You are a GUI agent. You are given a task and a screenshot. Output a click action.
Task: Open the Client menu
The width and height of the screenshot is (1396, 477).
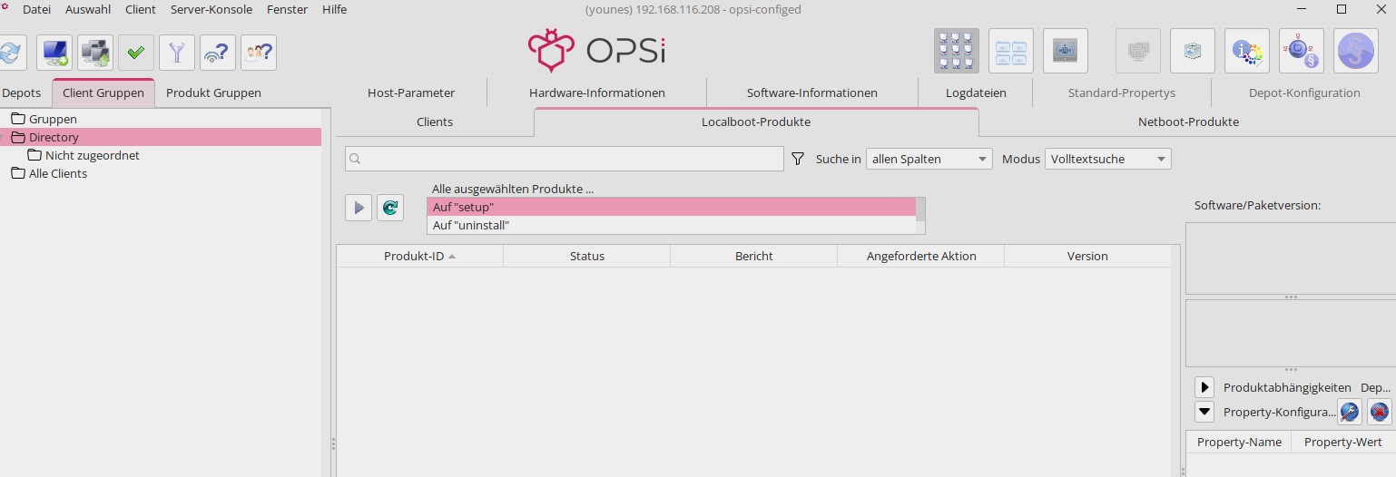point(141,9)
